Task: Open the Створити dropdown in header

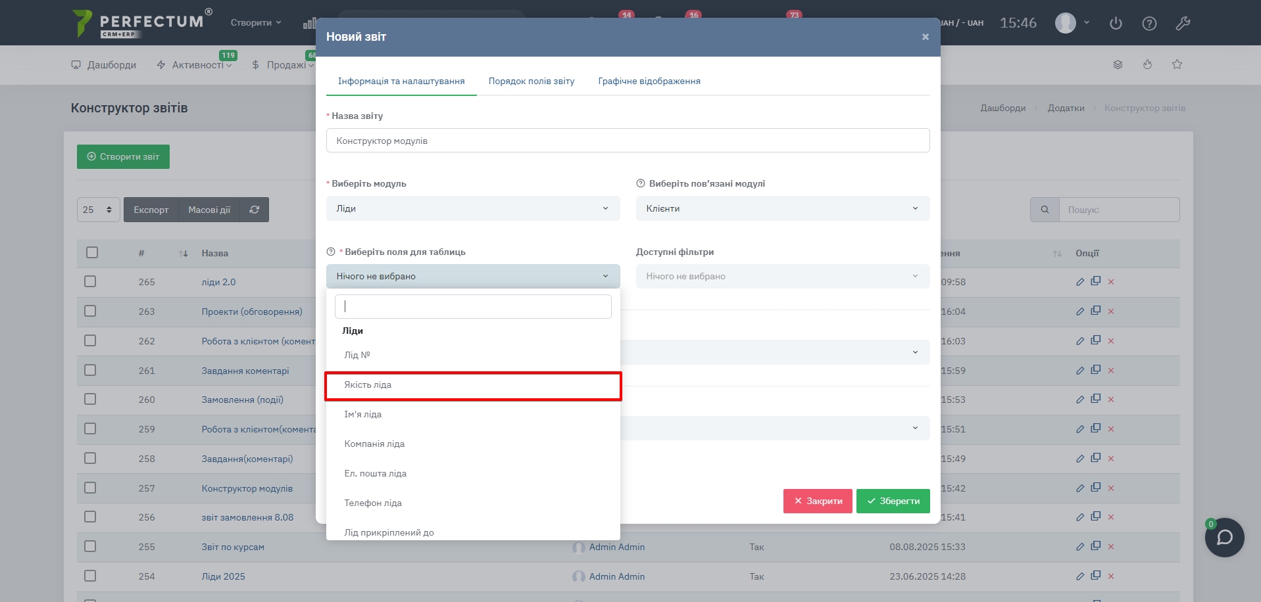Action: (x=256, y=22)
